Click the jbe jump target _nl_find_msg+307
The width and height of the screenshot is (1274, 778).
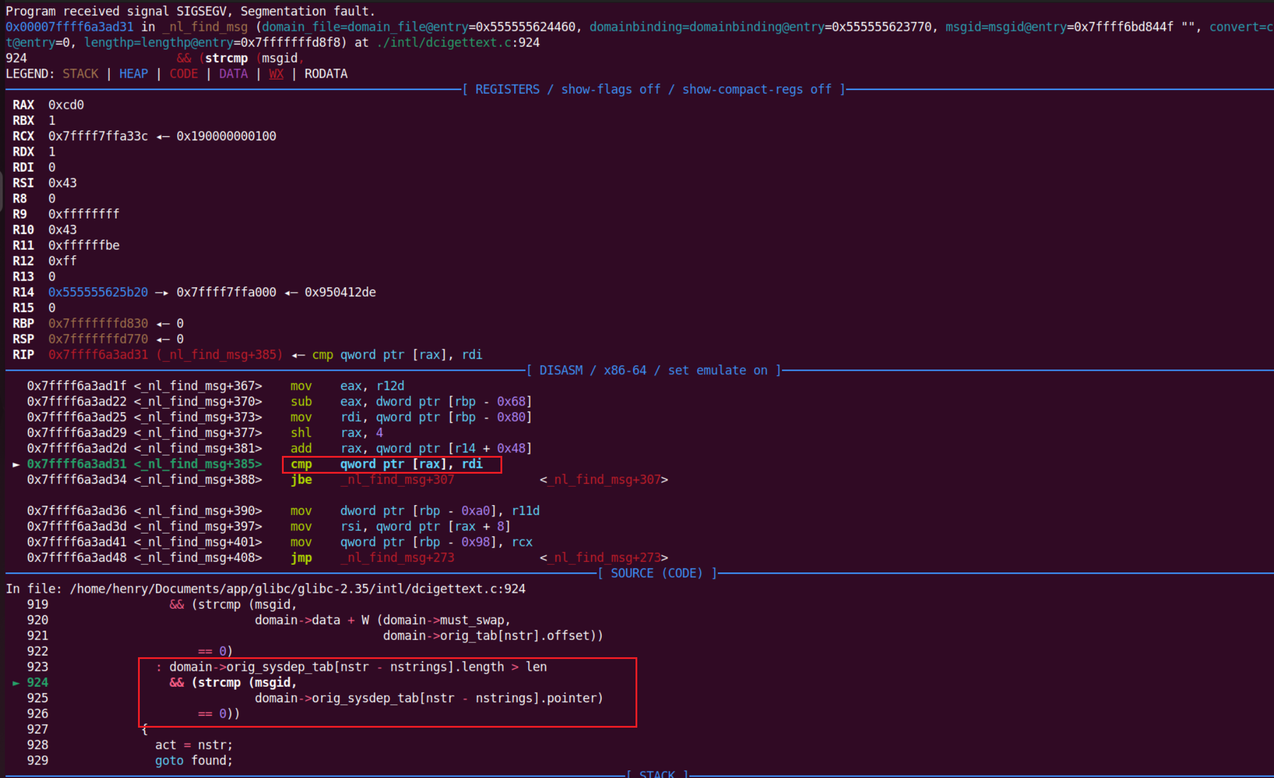tap(397, 480)
